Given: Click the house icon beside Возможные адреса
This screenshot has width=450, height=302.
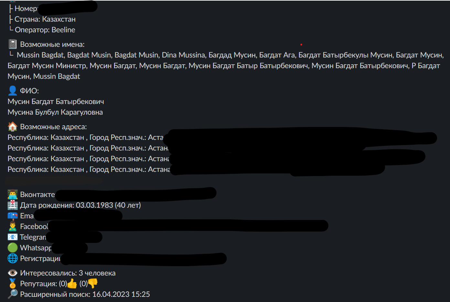Looking at the screenshot, I should click(x=13, y=127).
